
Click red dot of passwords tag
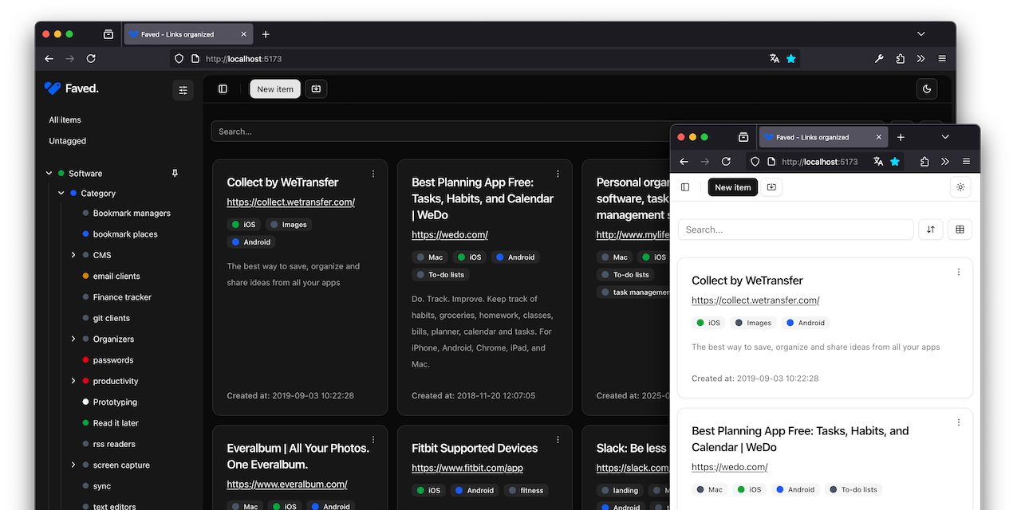pos(85,360)
